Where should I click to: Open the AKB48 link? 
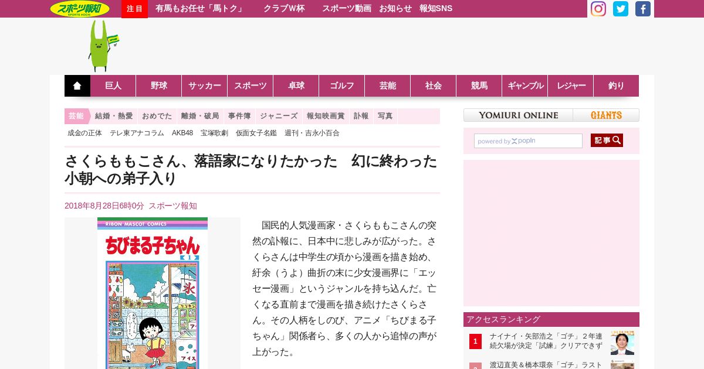click(x=182, y=133)
